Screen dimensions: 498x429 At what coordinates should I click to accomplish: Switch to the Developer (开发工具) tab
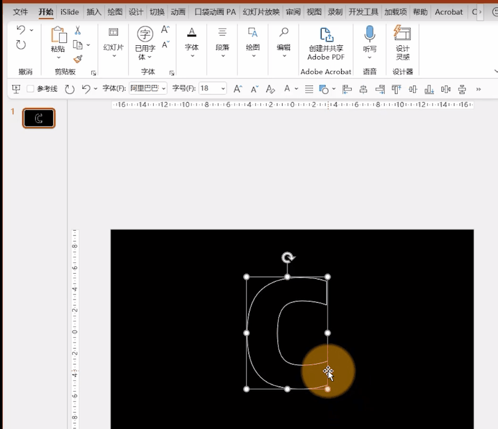[x=363, y=12]
